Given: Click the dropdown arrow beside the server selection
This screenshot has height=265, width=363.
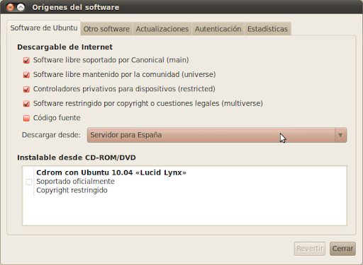Looking at the screenshot, I should [340, 135].
